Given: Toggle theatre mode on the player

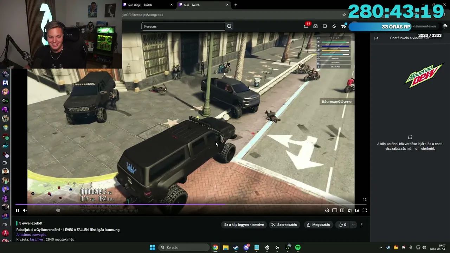Looking at the screenshot, I should pos(335,210).
